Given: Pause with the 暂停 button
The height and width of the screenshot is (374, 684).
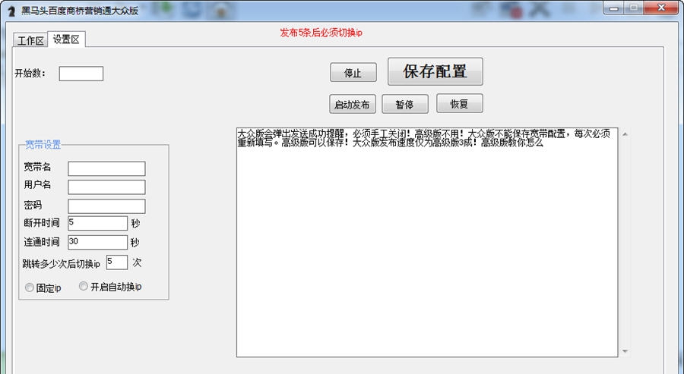Looking at the screenshot, I should (x=405, y=105).
